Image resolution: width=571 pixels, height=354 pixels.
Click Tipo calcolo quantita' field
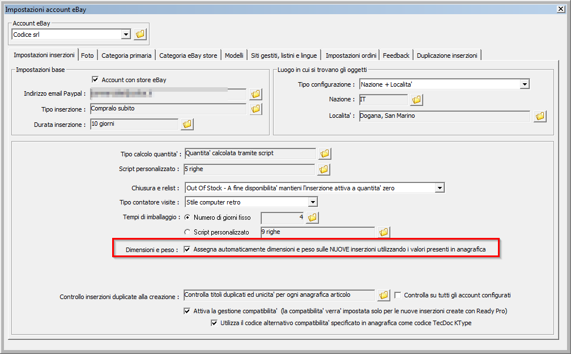(x=250, y=153)
